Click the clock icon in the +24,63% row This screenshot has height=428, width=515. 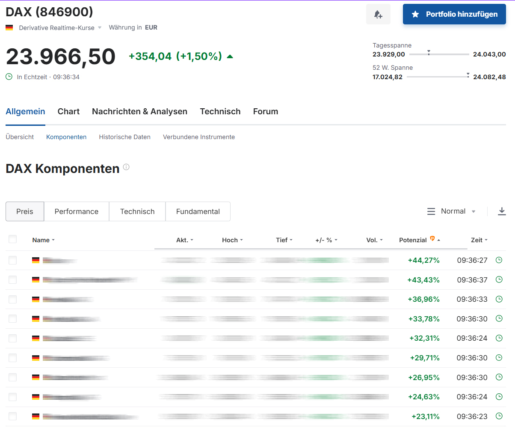pyautogui.click(x=499, y=397)
